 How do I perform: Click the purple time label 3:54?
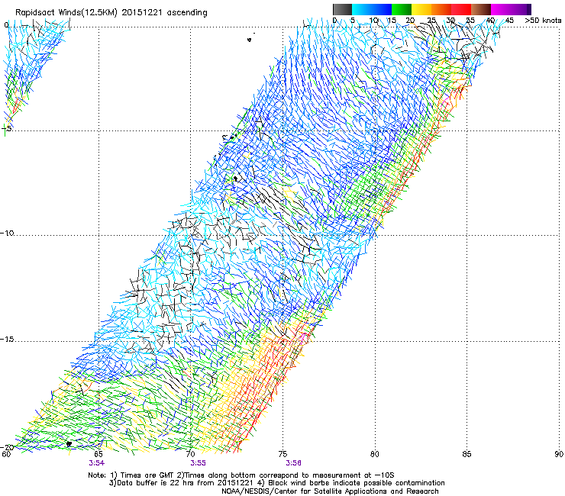tap(96, 463)
